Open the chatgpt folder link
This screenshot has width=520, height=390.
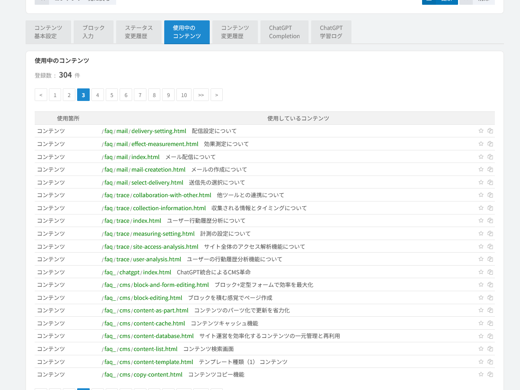click(x=130, y=272)
